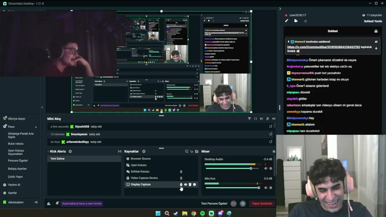386x217 pixels.
Task: Collapse the left editor panel arrow
Action: (x=42, y=107)
